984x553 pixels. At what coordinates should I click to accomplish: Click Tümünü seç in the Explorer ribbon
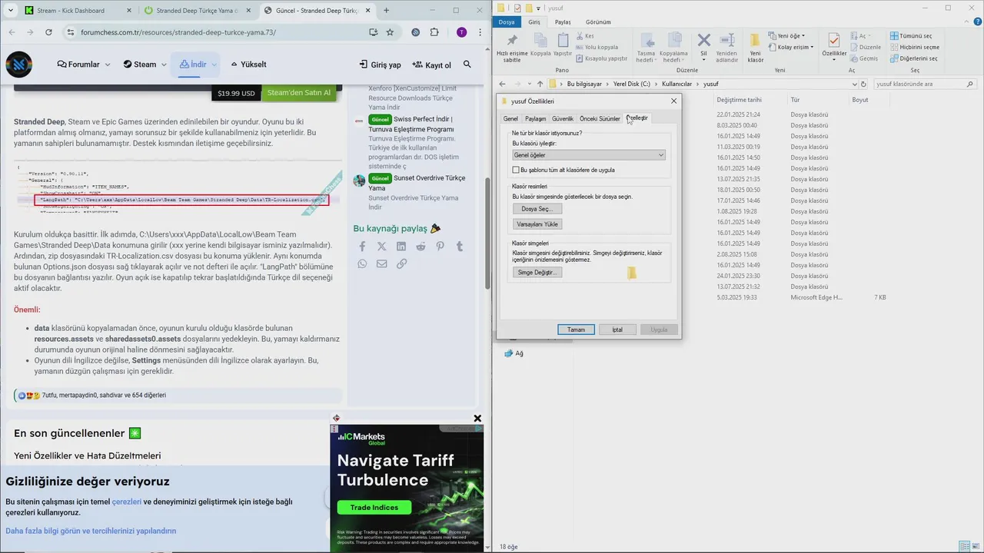coord(911,36)
